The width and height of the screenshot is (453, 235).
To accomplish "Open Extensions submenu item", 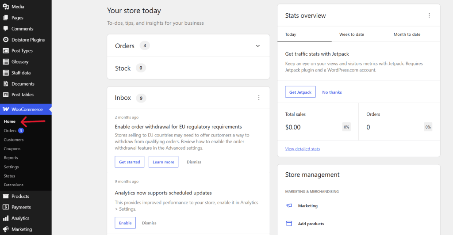I will [x=14, y=185].
